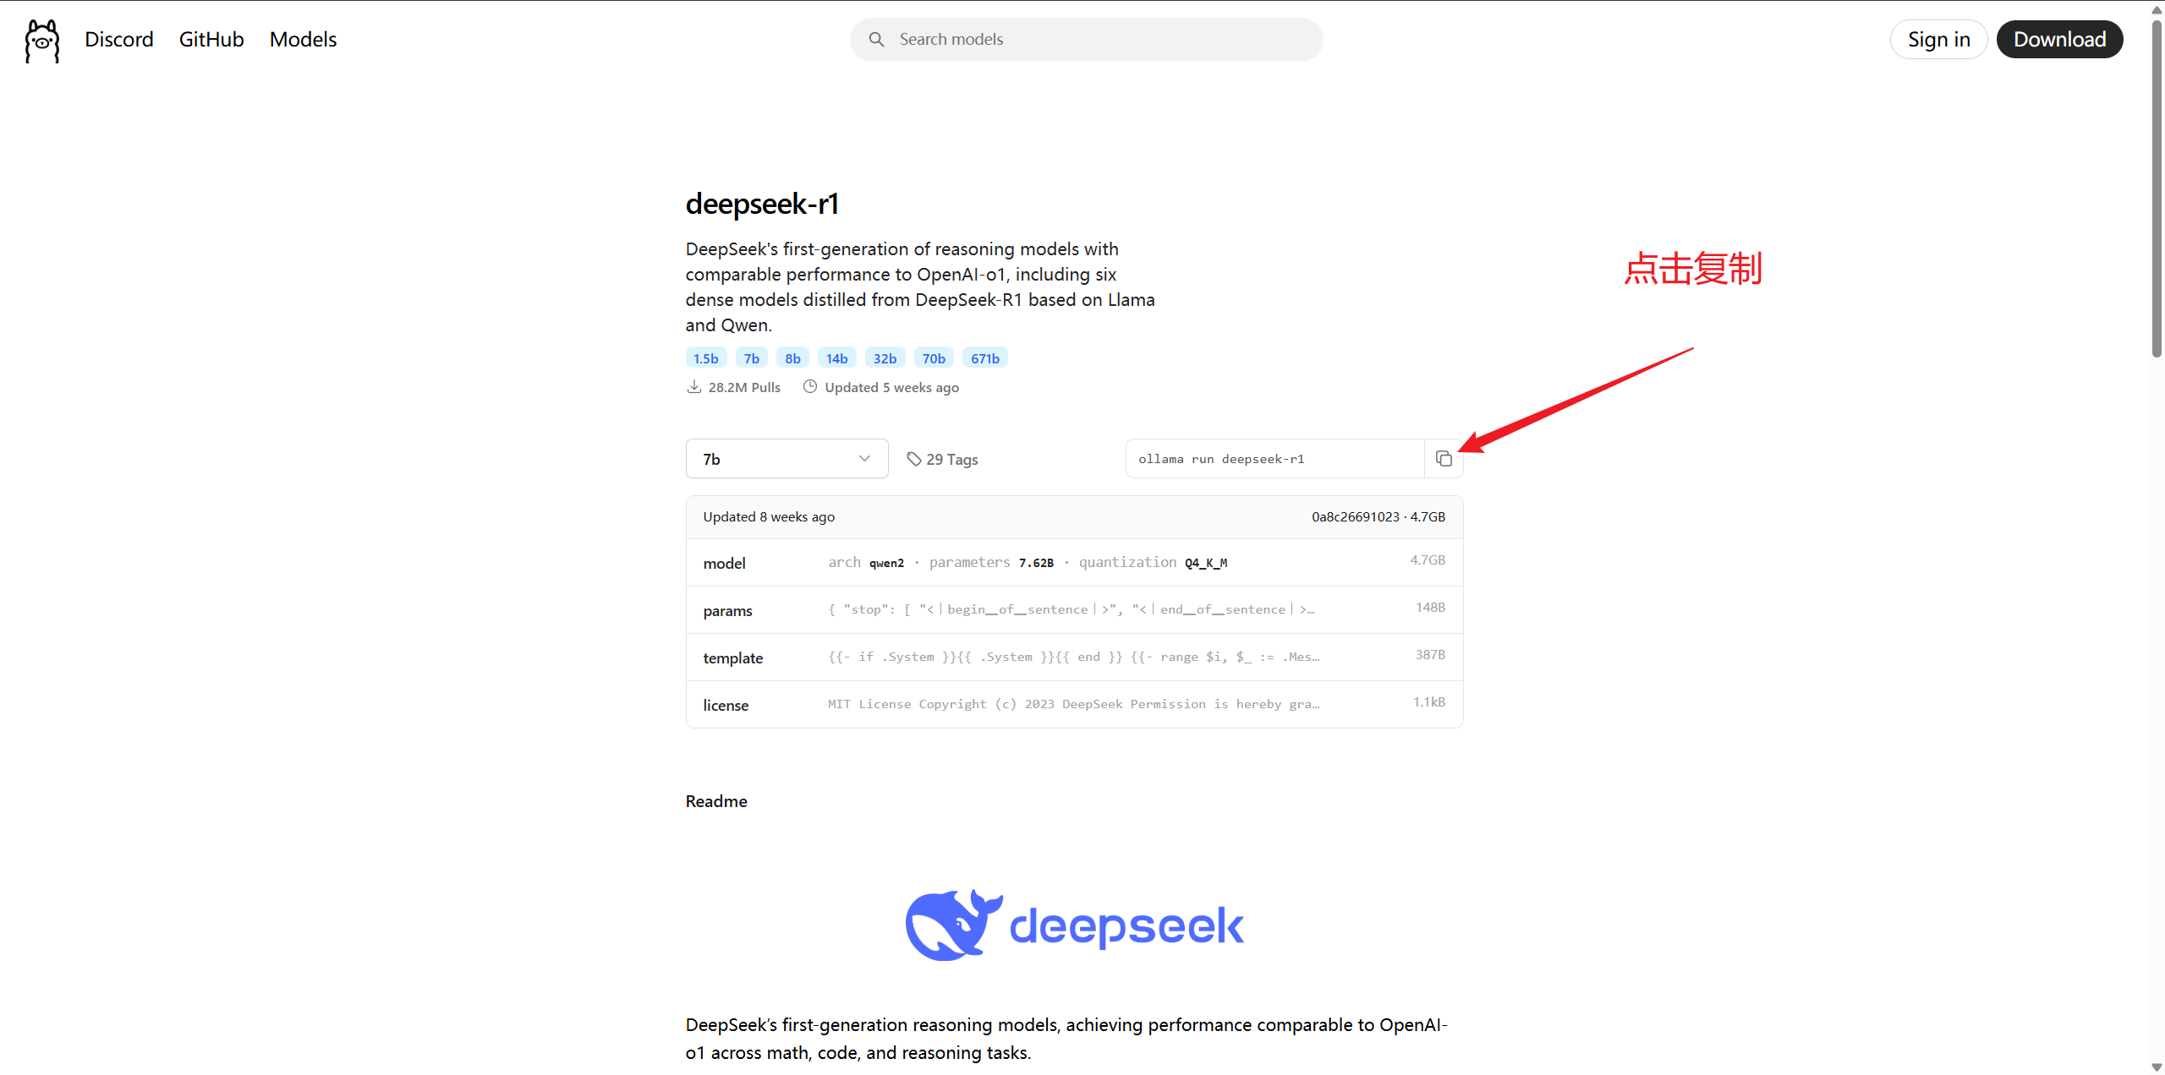Screen dimensions: 2165x1075
Task: Click the tag icon beside 29 Tags
Action: point(913,459)
